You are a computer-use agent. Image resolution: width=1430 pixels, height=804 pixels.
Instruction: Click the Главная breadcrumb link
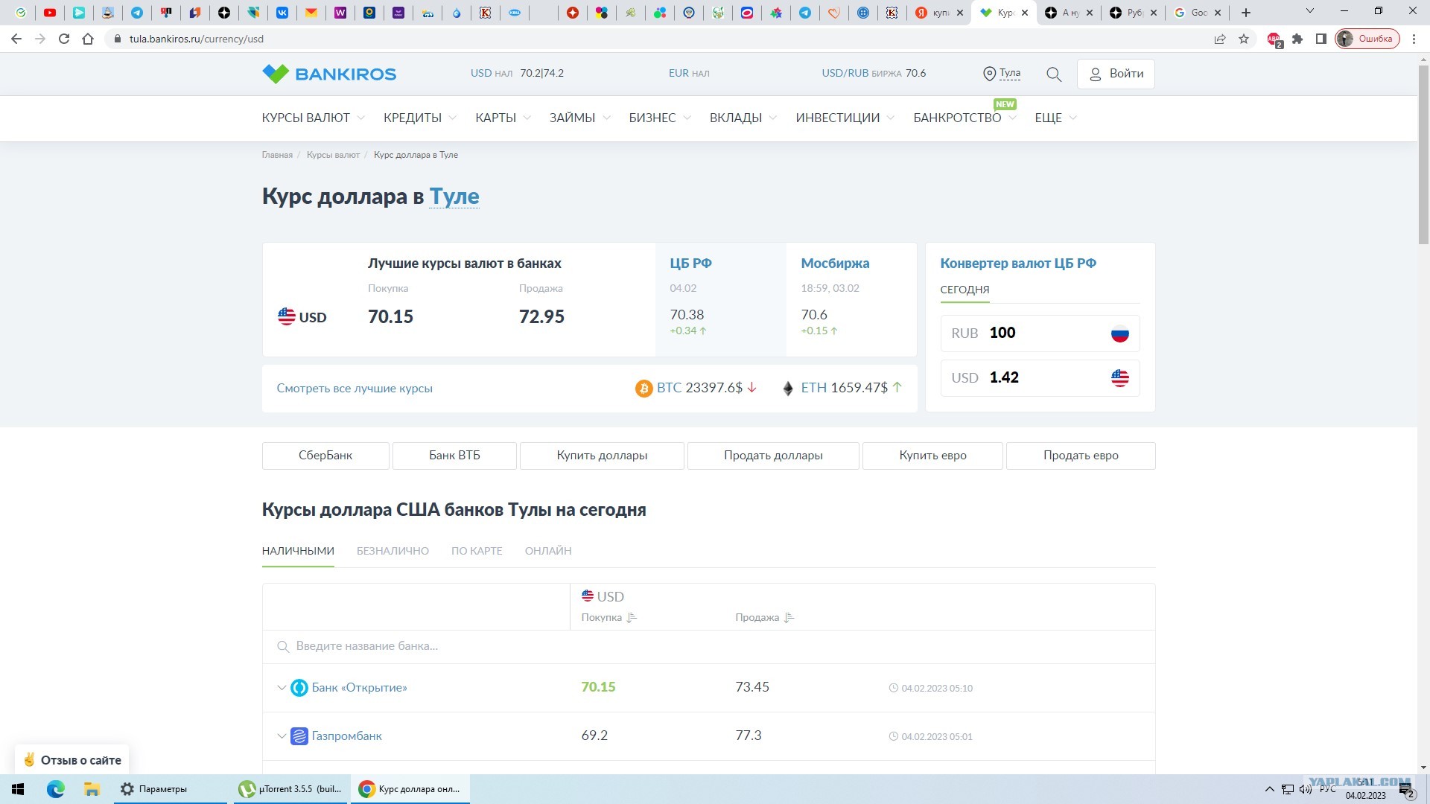[x=277, y=155]
